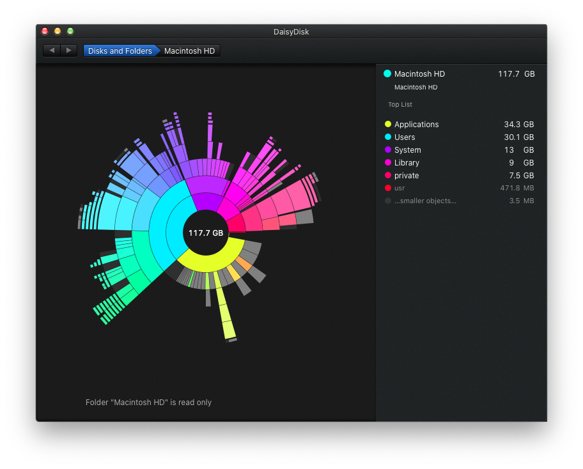Close the DaisyDisk window
This screenshot has width=583, height=469.
(45, 31)
